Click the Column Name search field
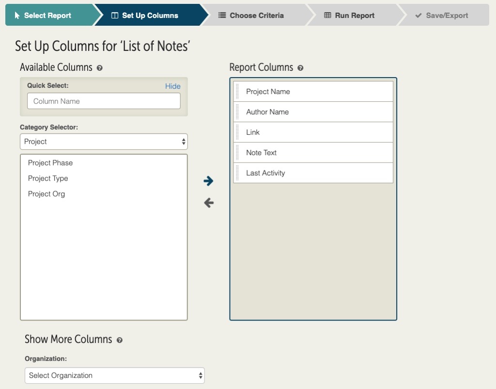The height and width of the screenshot is (389, 496). tap(104, 101)
